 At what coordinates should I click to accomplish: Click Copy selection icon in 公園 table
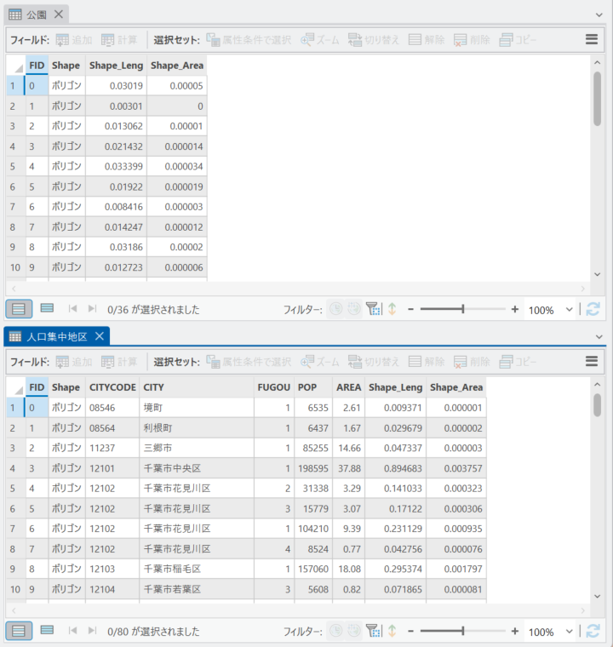tap(518, 40)
